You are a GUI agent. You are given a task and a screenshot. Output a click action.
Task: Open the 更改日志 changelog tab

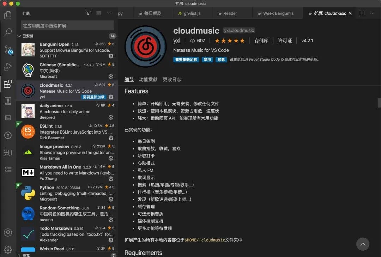pyautogui.click(x=172, y=79)
